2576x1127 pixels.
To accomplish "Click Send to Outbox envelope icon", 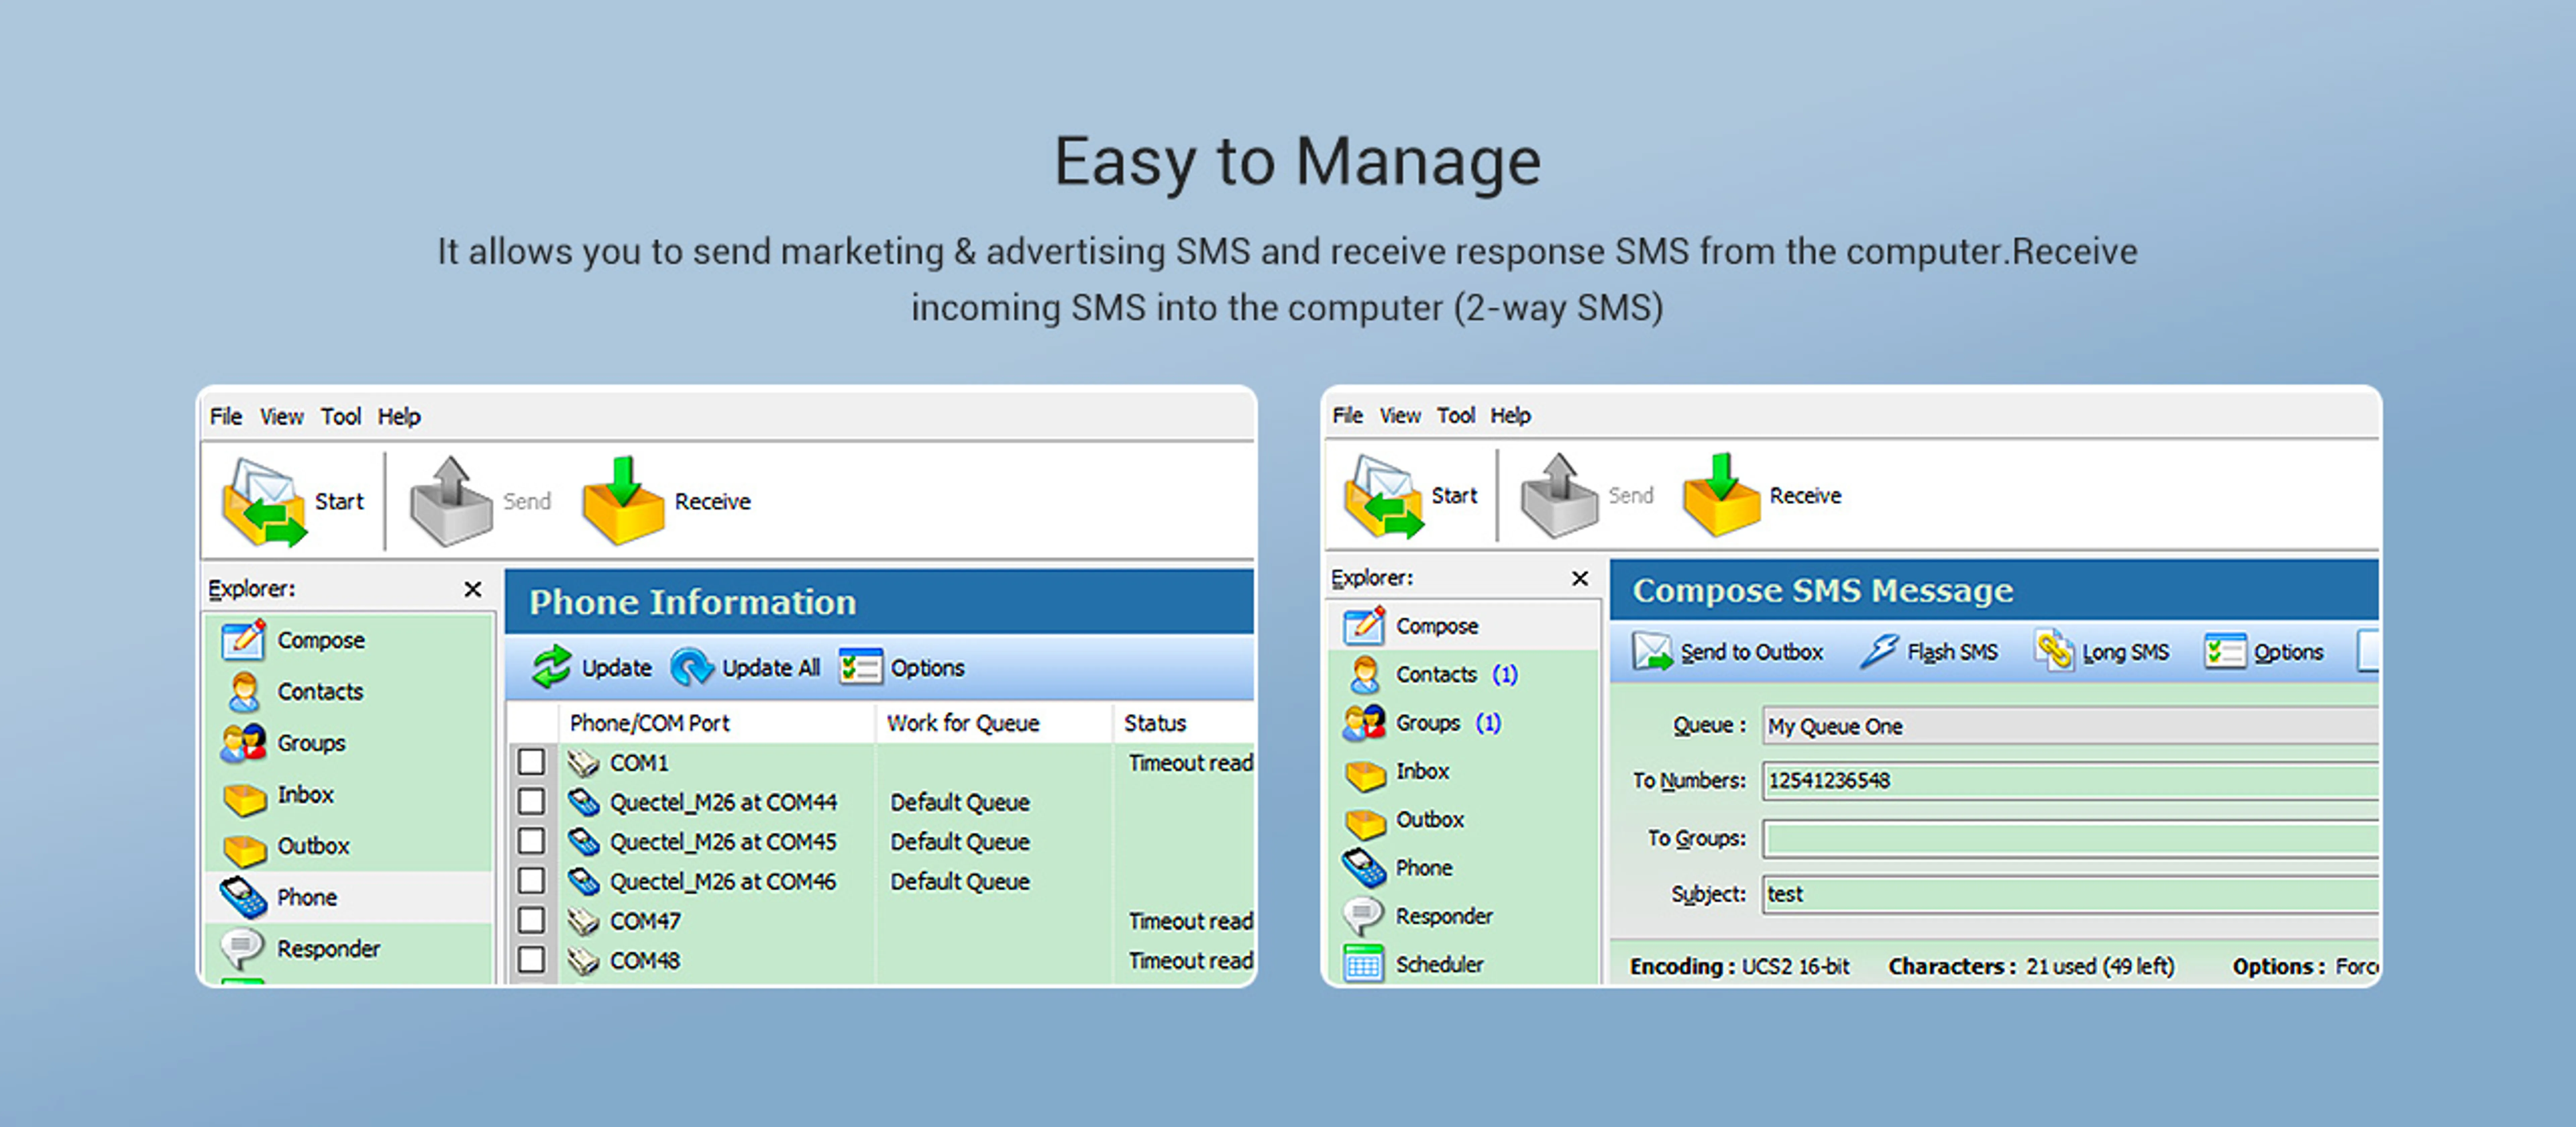I will (x=1652, y=651).
